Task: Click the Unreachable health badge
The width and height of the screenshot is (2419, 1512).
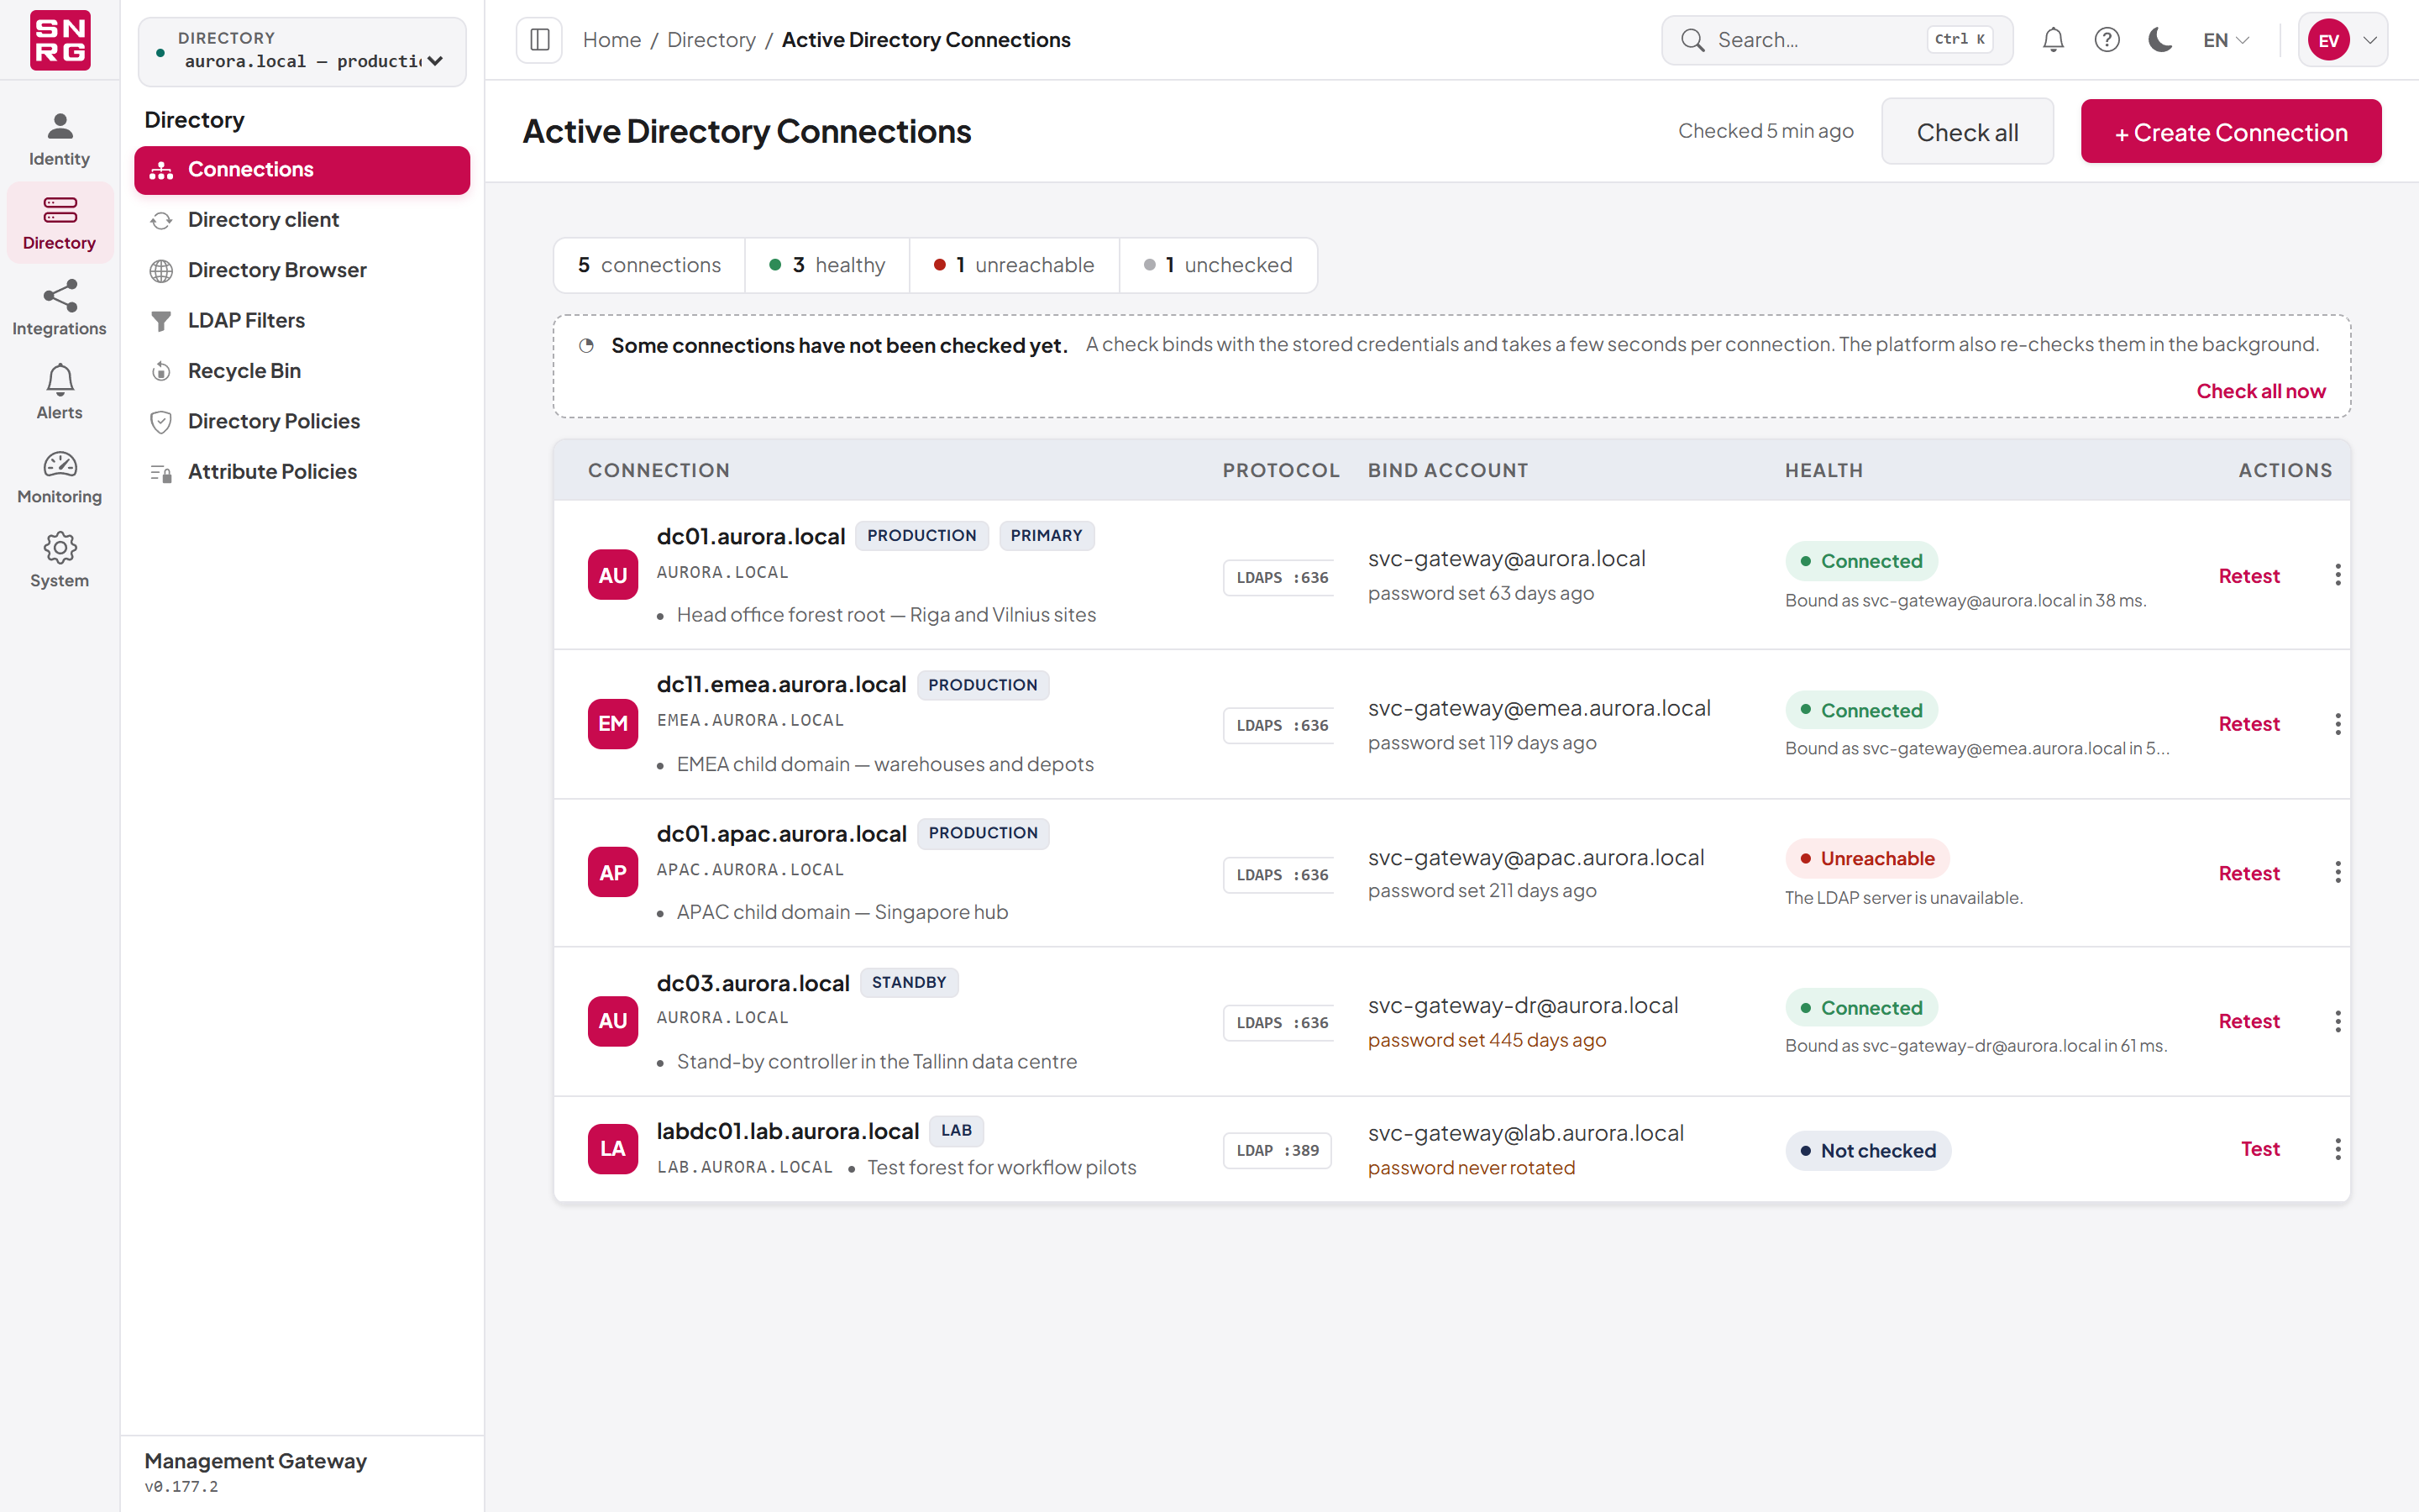Action: click(x=1867, y=858)
